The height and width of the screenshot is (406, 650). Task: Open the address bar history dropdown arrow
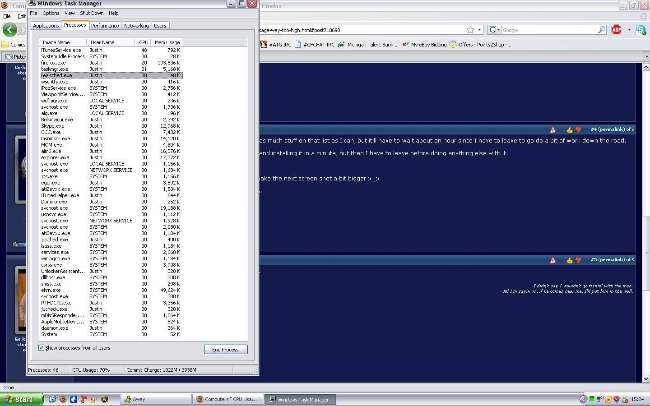[479, 30]
